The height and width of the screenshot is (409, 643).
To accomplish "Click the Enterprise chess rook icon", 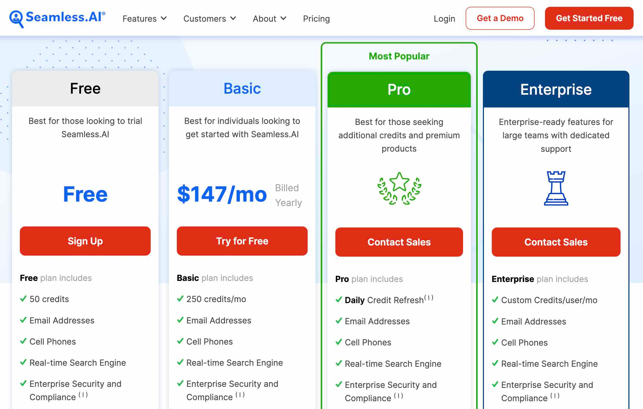I will (x=556, y=188).
